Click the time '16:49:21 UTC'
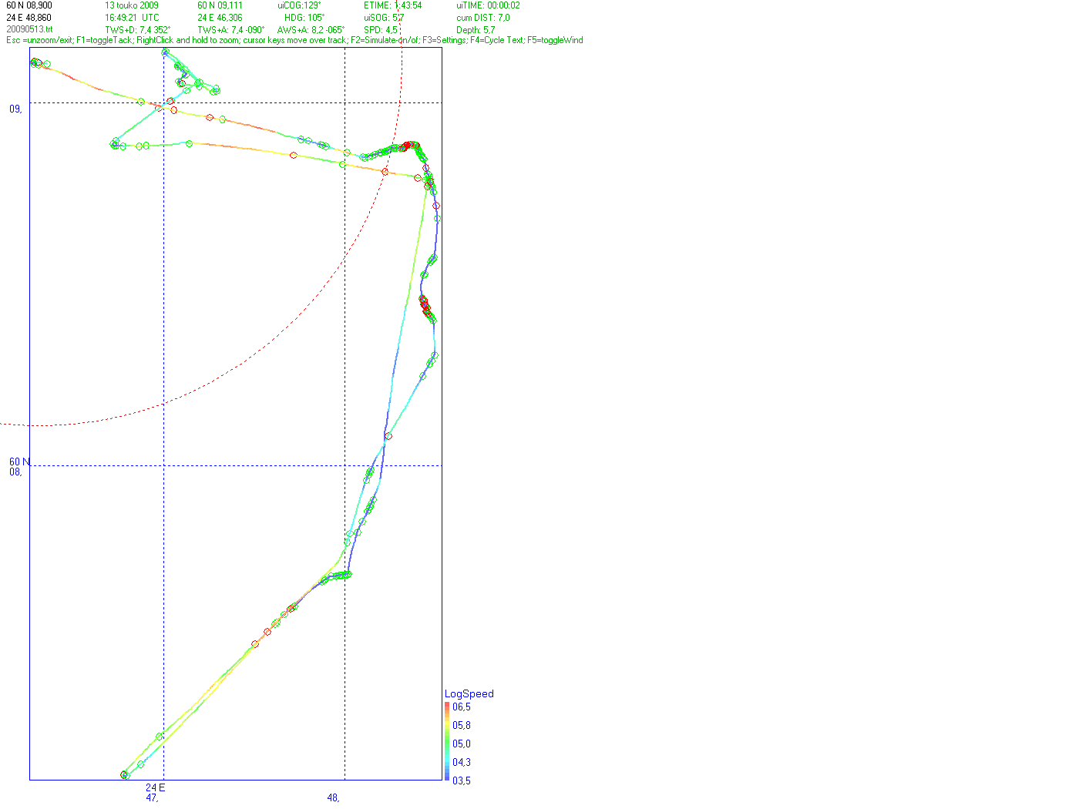 tap(132, 18)
